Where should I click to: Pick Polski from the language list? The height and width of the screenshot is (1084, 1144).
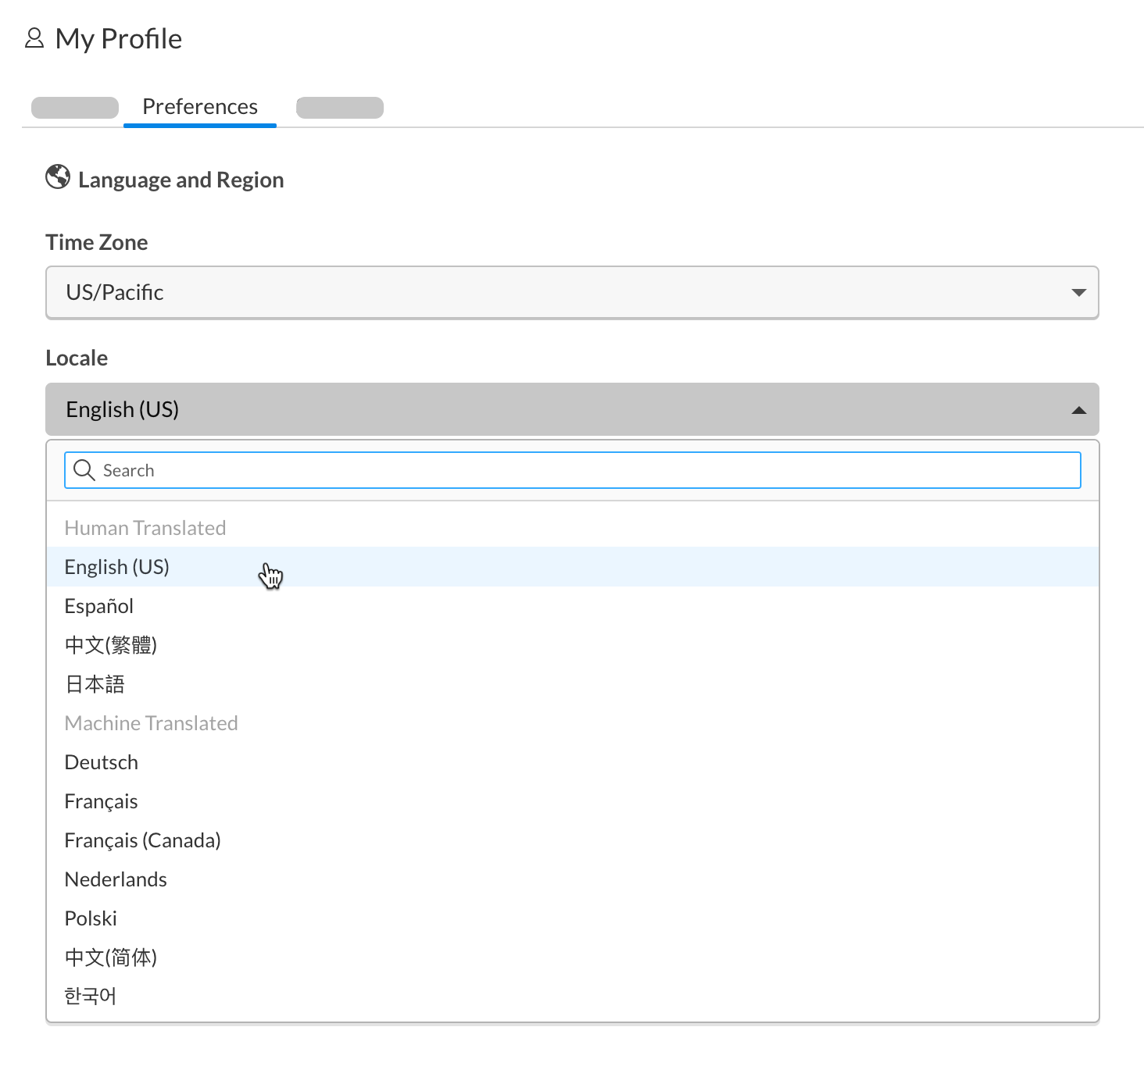point(90,918)
